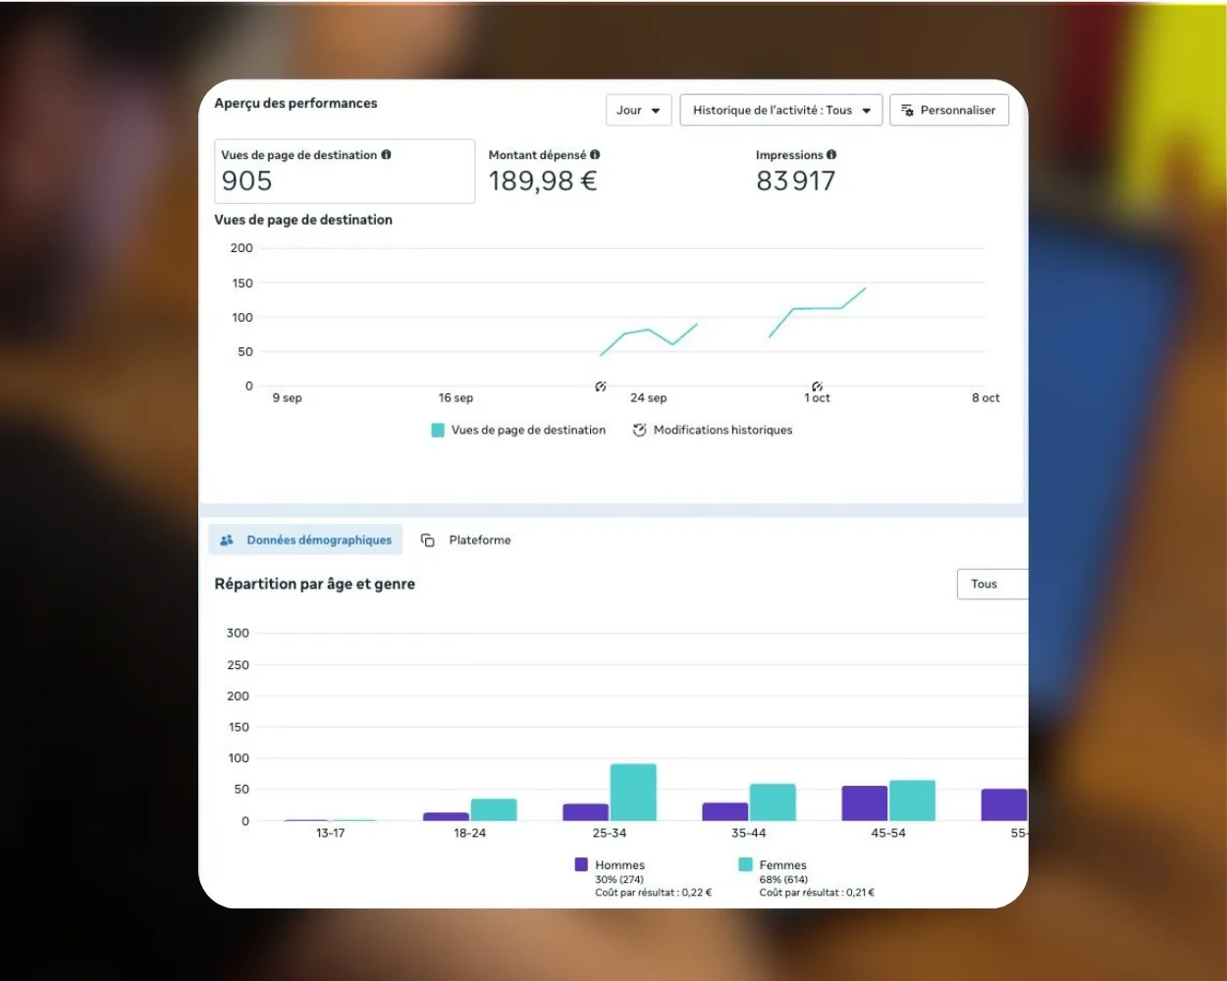
Task: Click the Modifications historiques legend label
Action: tap(722, 430)
